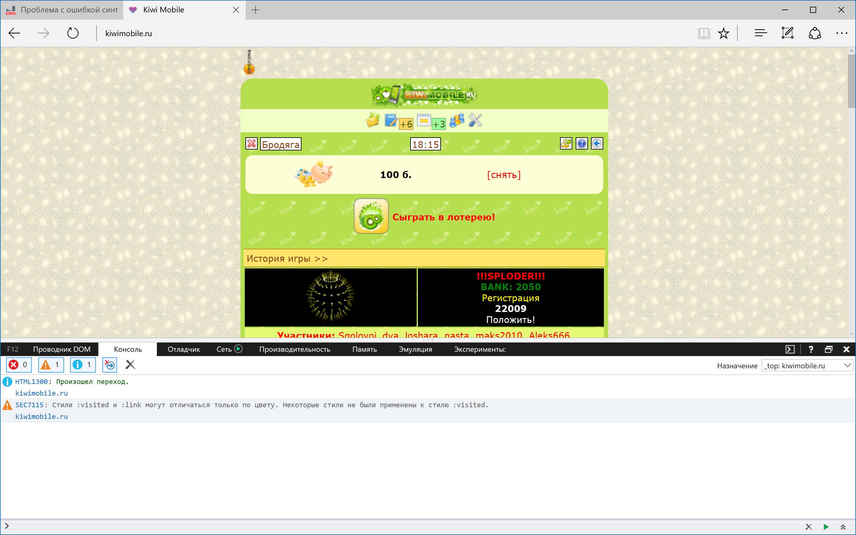Click the [снять] link
856x535 pixels.
(x=504, y=175)
